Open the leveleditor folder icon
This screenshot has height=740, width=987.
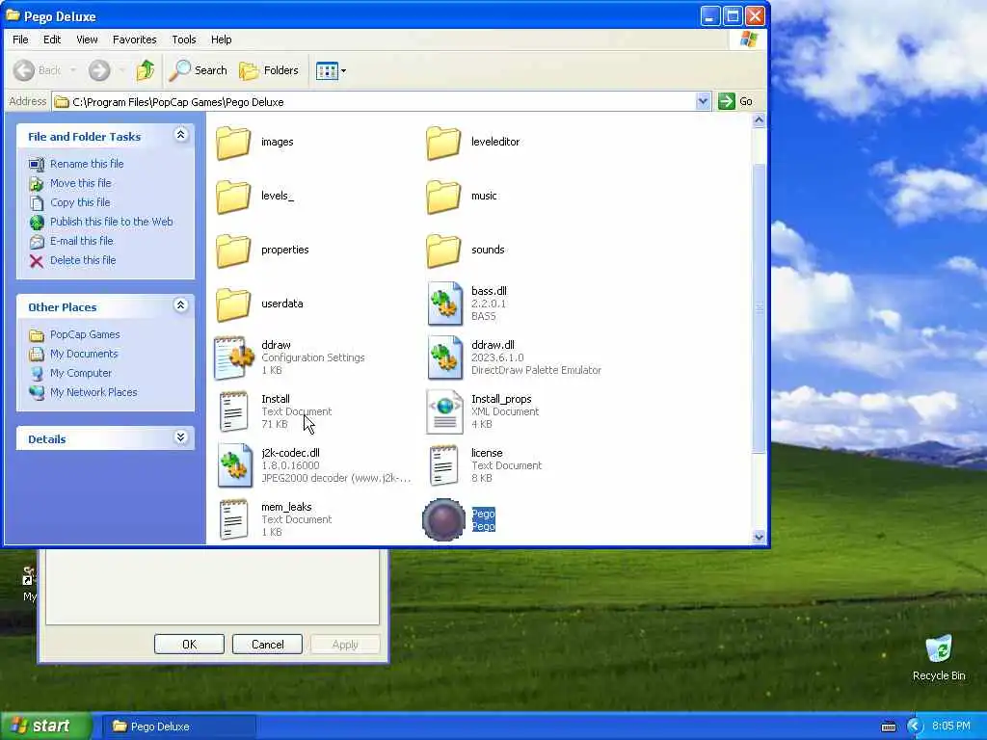coord(443,143)
